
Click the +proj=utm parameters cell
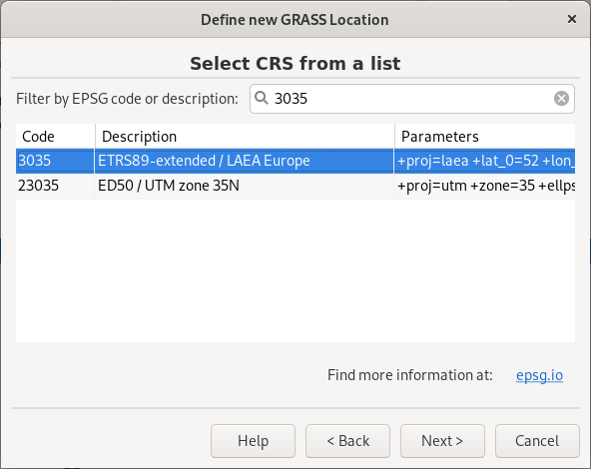click(485, 186)
